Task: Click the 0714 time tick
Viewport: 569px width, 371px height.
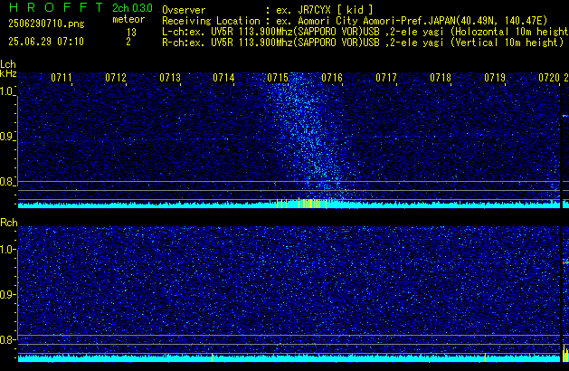Action: point(224,78)
